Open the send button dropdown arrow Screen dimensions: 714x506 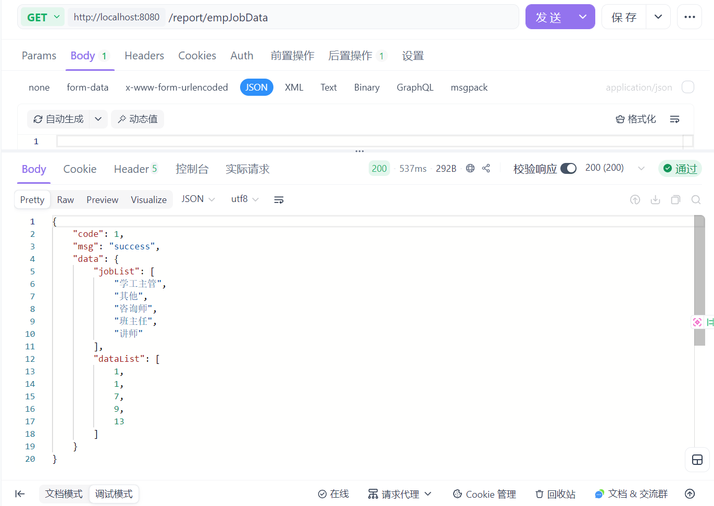tap(583, 17)
